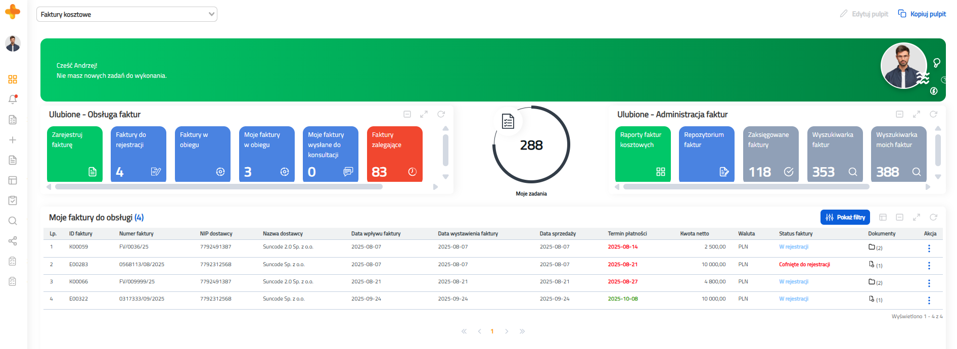Click the search magnifier in sidebar
The height and width of the screenshot is (349, 957).
13,221
